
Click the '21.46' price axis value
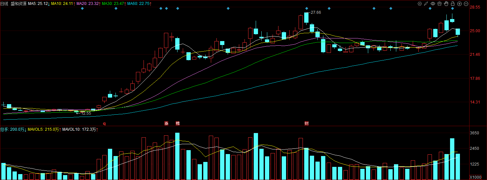[x=475, y=55]
